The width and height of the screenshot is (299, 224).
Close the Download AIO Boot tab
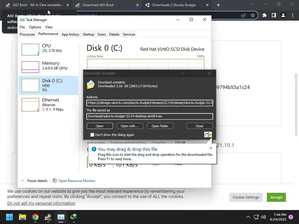pos(138,5)
